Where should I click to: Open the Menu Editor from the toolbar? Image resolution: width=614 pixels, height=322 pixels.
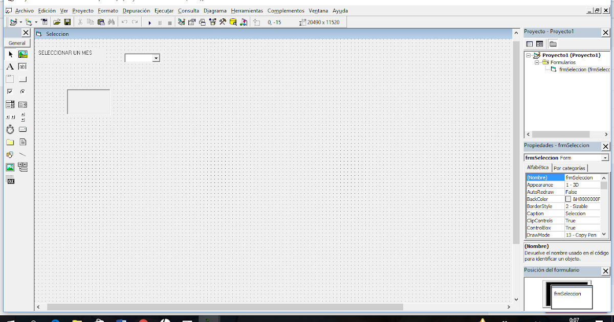click(45, 21)
